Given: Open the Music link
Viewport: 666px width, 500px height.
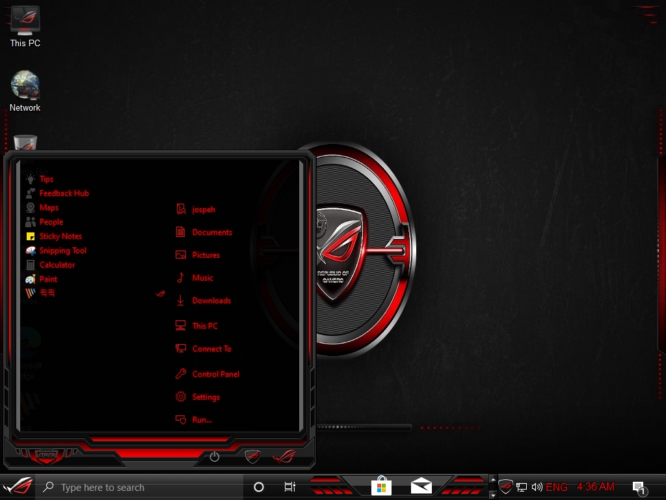Looking at the screenshot, I should [203, 277].
